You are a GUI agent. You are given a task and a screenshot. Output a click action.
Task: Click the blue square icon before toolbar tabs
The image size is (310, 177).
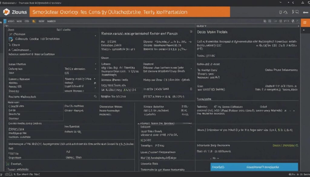click(5, 21)
